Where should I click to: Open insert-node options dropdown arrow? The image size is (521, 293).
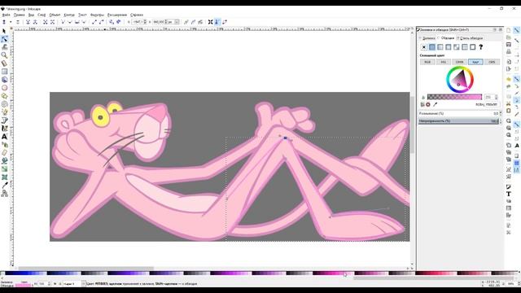coord(11,22)
